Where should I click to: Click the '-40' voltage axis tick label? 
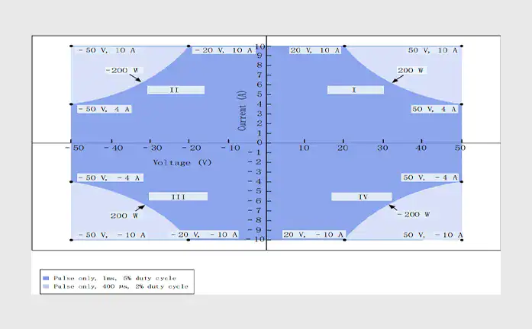coord(114,149)
